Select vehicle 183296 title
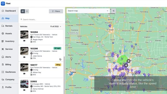 [x=34, y=49]
